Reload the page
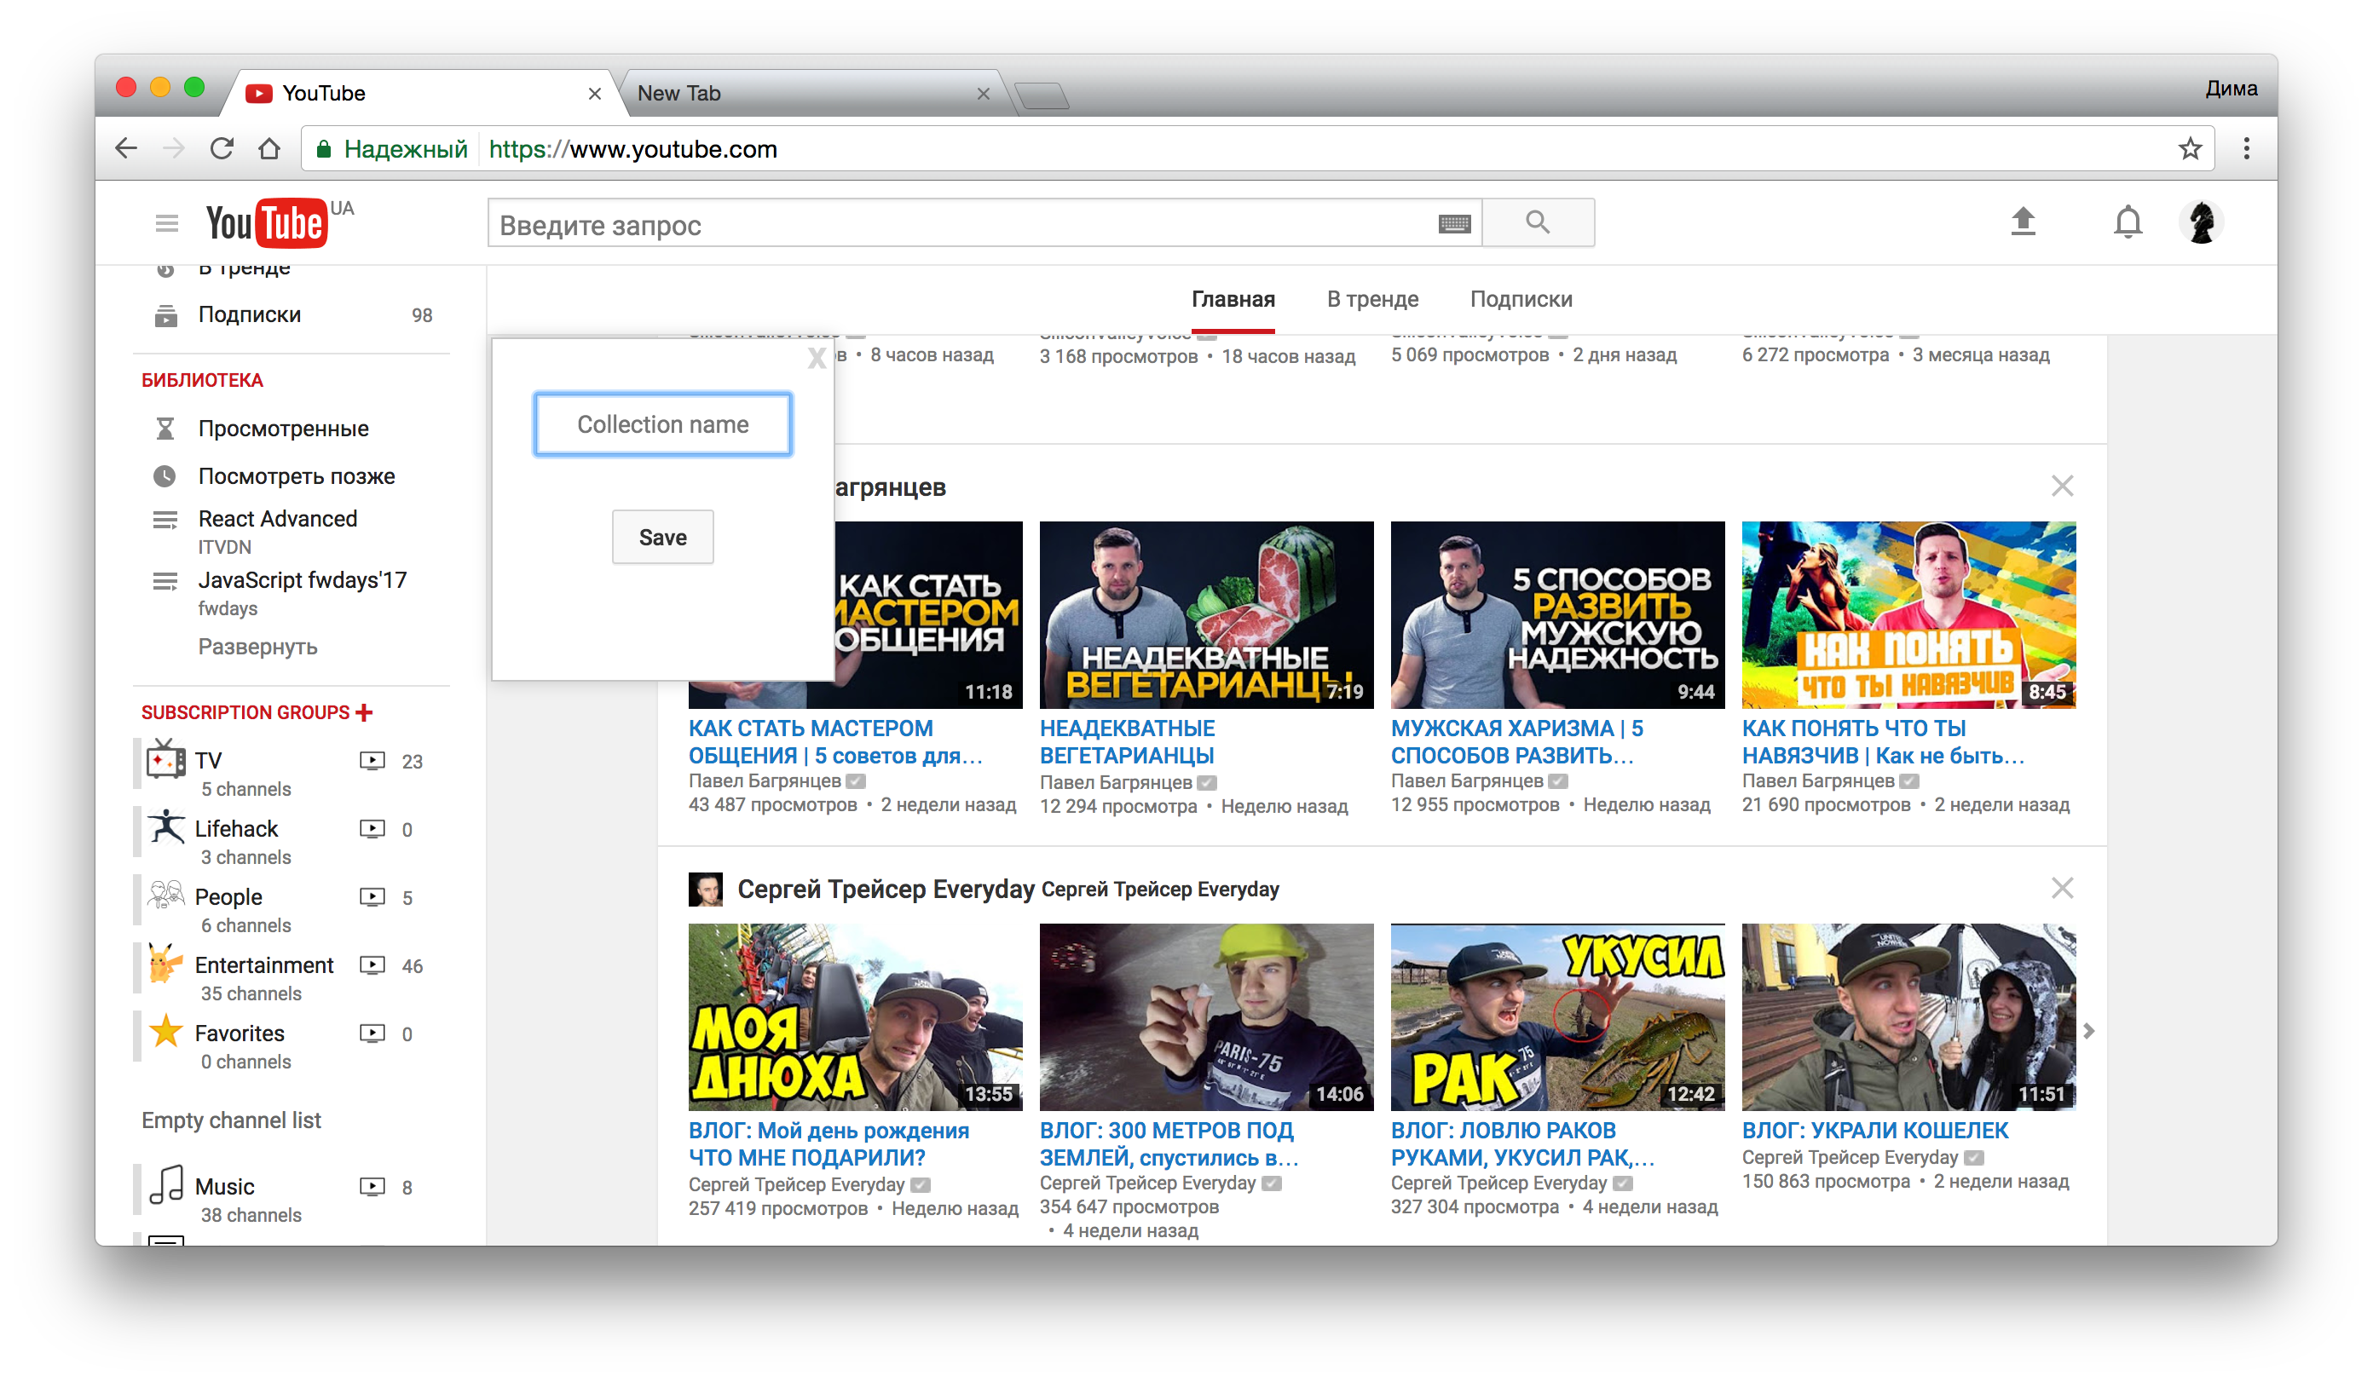 [x=222, y=149]
